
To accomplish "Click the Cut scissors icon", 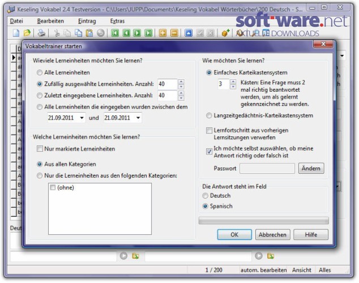I will click(x=57, y=33).
